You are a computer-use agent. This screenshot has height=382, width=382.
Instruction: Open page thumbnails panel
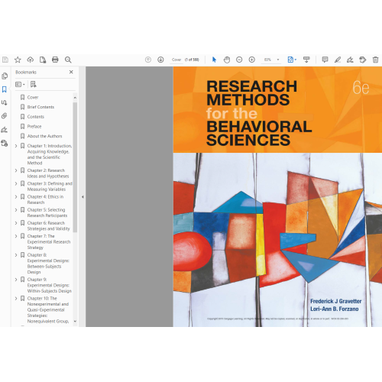[5, 76]
